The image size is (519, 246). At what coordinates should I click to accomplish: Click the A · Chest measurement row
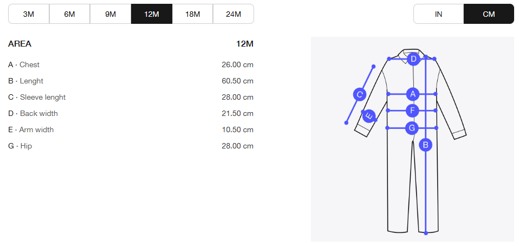tap(131, 65)
